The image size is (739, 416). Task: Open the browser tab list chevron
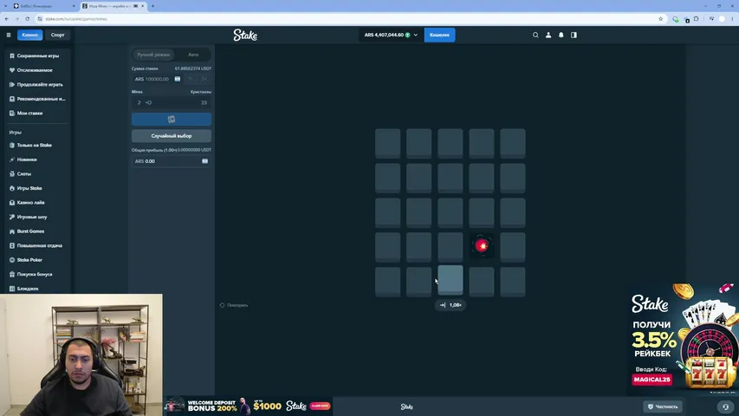tap(6, 6)
